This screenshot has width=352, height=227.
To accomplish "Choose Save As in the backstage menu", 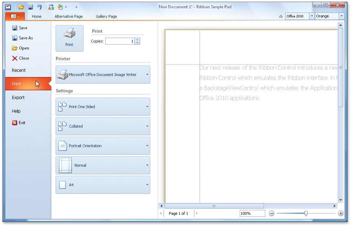I will tap(22, 38).
